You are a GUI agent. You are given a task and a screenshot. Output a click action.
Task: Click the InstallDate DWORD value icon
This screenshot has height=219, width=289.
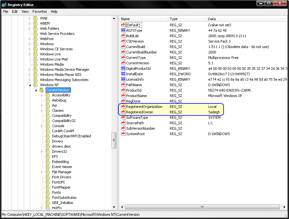pos(123,74)
